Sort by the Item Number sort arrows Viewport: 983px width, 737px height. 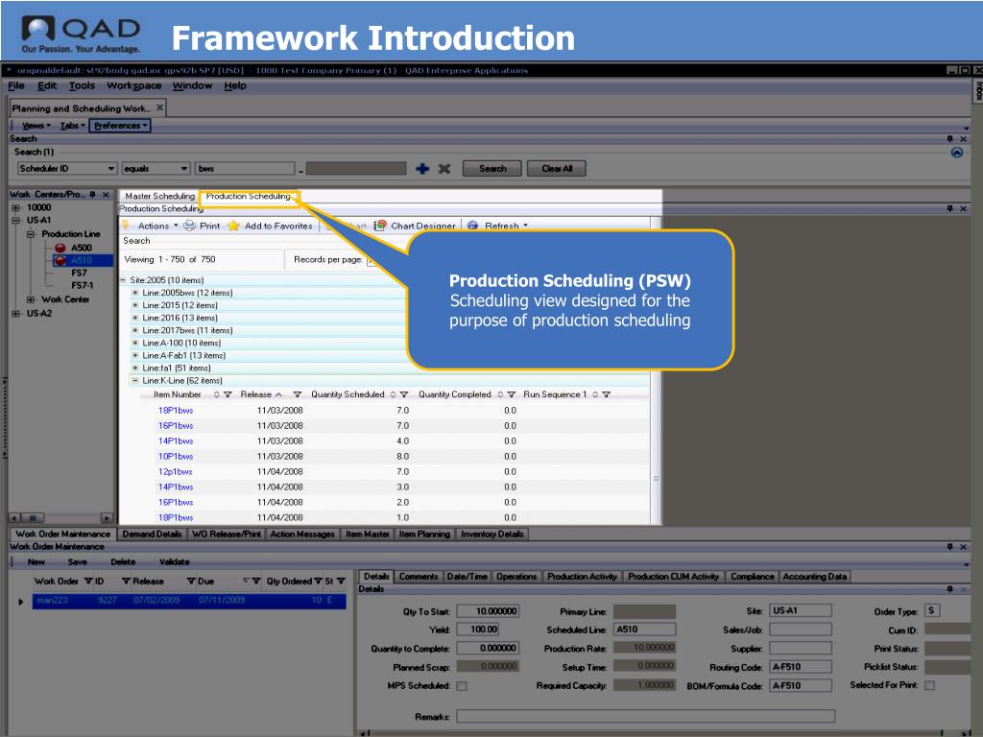pyautogui.click(x=216, y=394)
